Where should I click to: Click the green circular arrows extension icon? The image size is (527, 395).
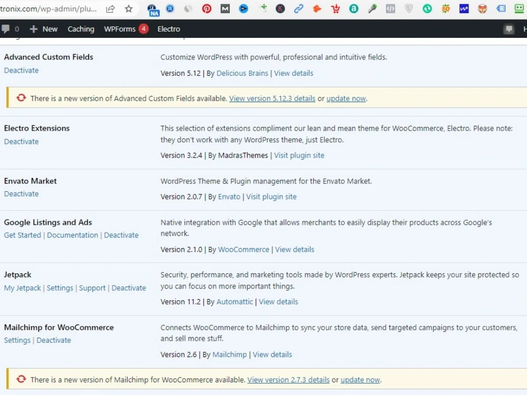[x=427, y=9]
